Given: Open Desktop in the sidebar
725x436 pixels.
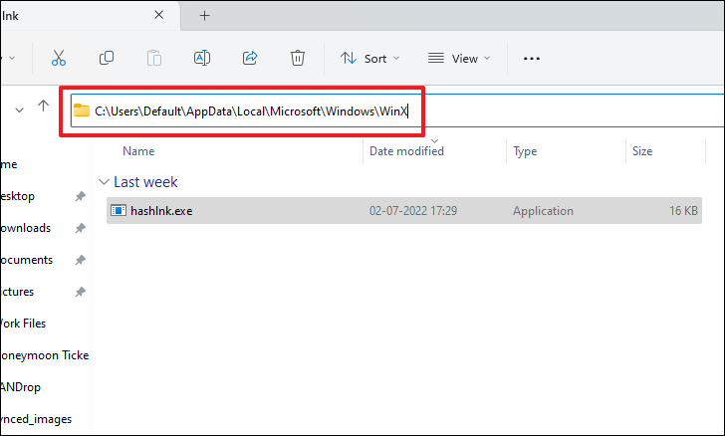Looking at the screenshot, I should pyautogui.click(x=17, y=196).
